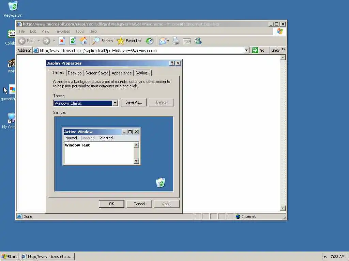Open Favorites pane with the star icon

[x=120, y=41]
